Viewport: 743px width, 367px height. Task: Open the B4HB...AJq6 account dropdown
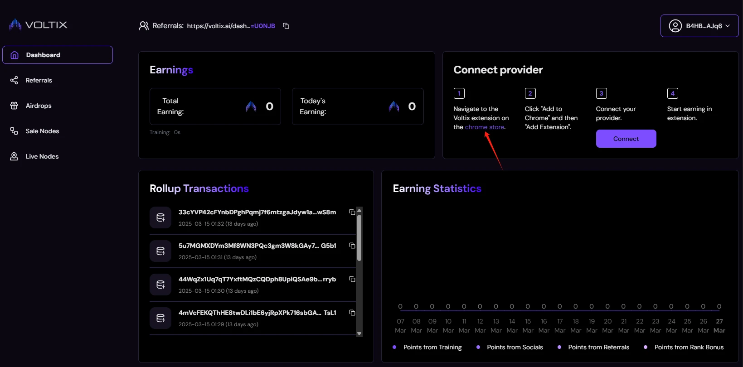point(699,26)
